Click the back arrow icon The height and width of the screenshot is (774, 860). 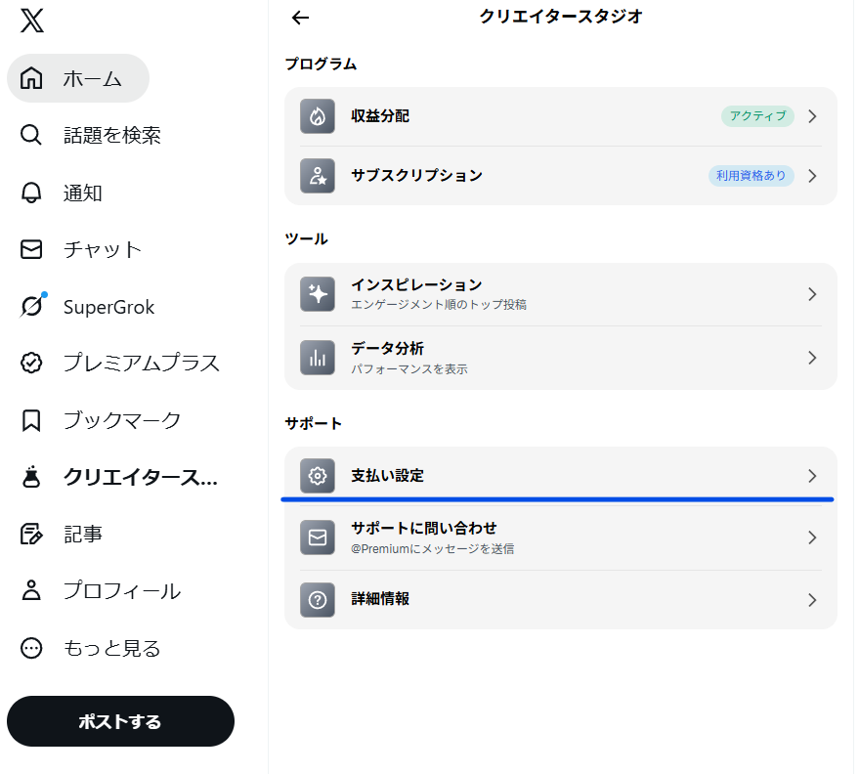pyautogui.click(x=300, y=17)
